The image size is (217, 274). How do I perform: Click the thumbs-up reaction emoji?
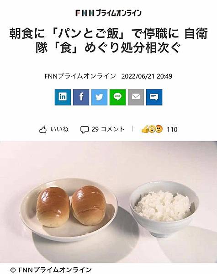145,129
